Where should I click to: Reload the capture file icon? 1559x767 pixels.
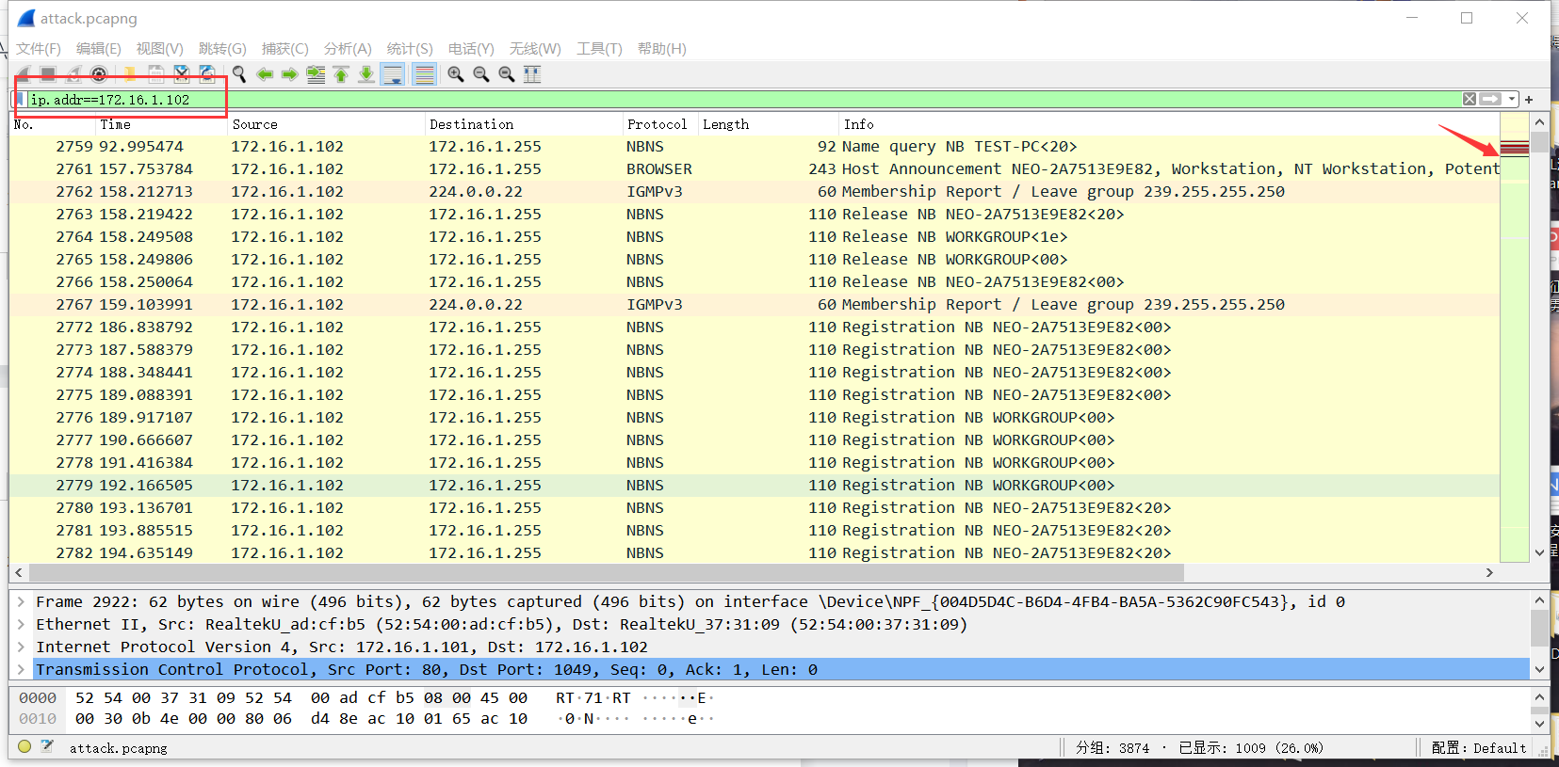tap(207, 74)
